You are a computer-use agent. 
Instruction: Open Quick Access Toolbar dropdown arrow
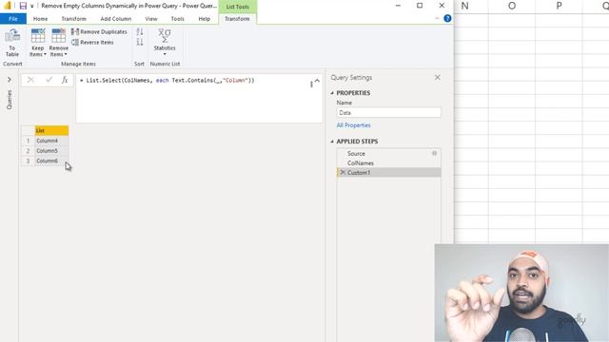(31, 7)
